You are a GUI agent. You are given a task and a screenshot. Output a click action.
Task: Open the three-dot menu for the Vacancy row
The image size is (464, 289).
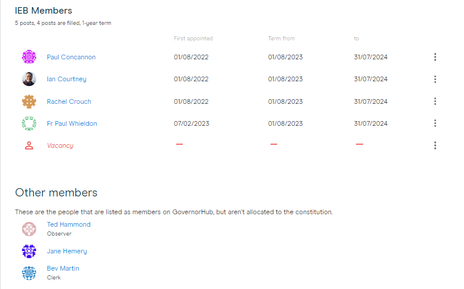435,145
